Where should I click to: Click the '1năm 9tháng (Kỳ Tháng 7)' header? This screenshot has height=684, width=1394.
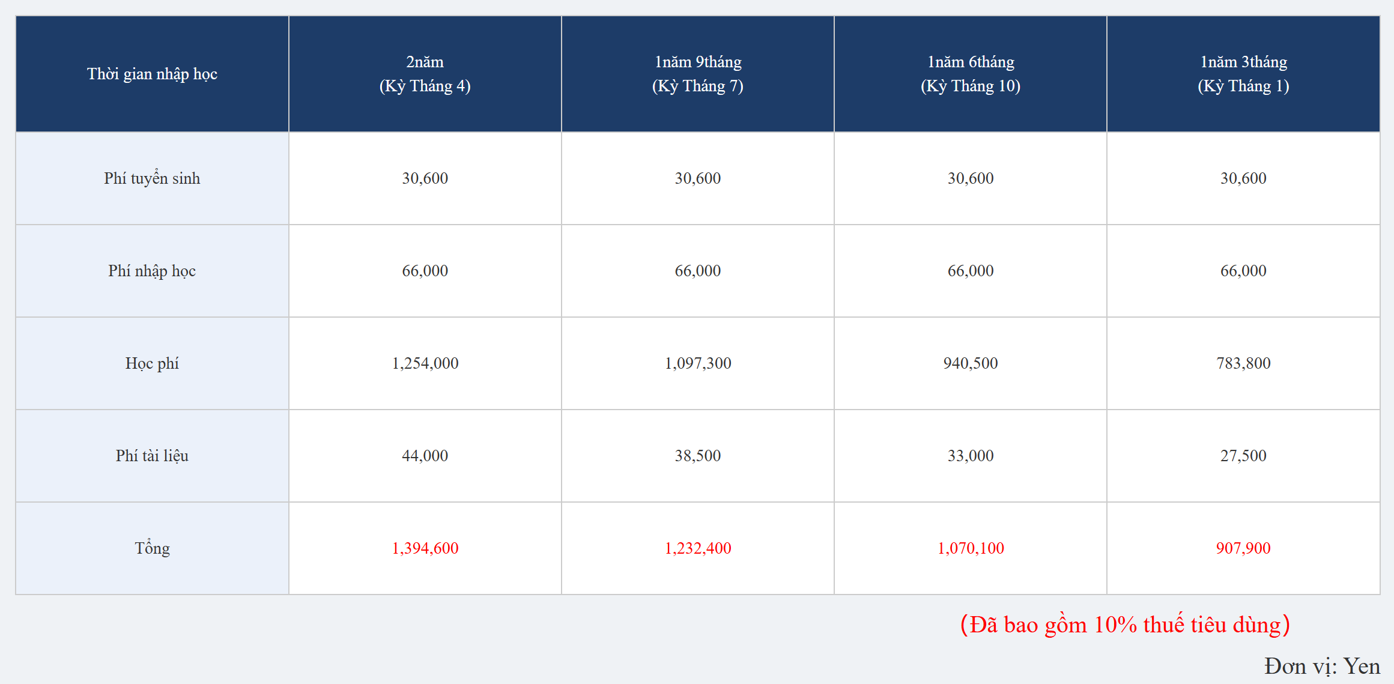coord(697,74)
